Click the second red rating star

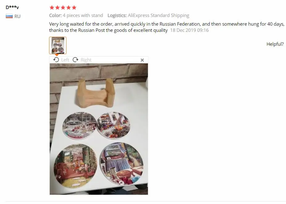coord(57,7)
